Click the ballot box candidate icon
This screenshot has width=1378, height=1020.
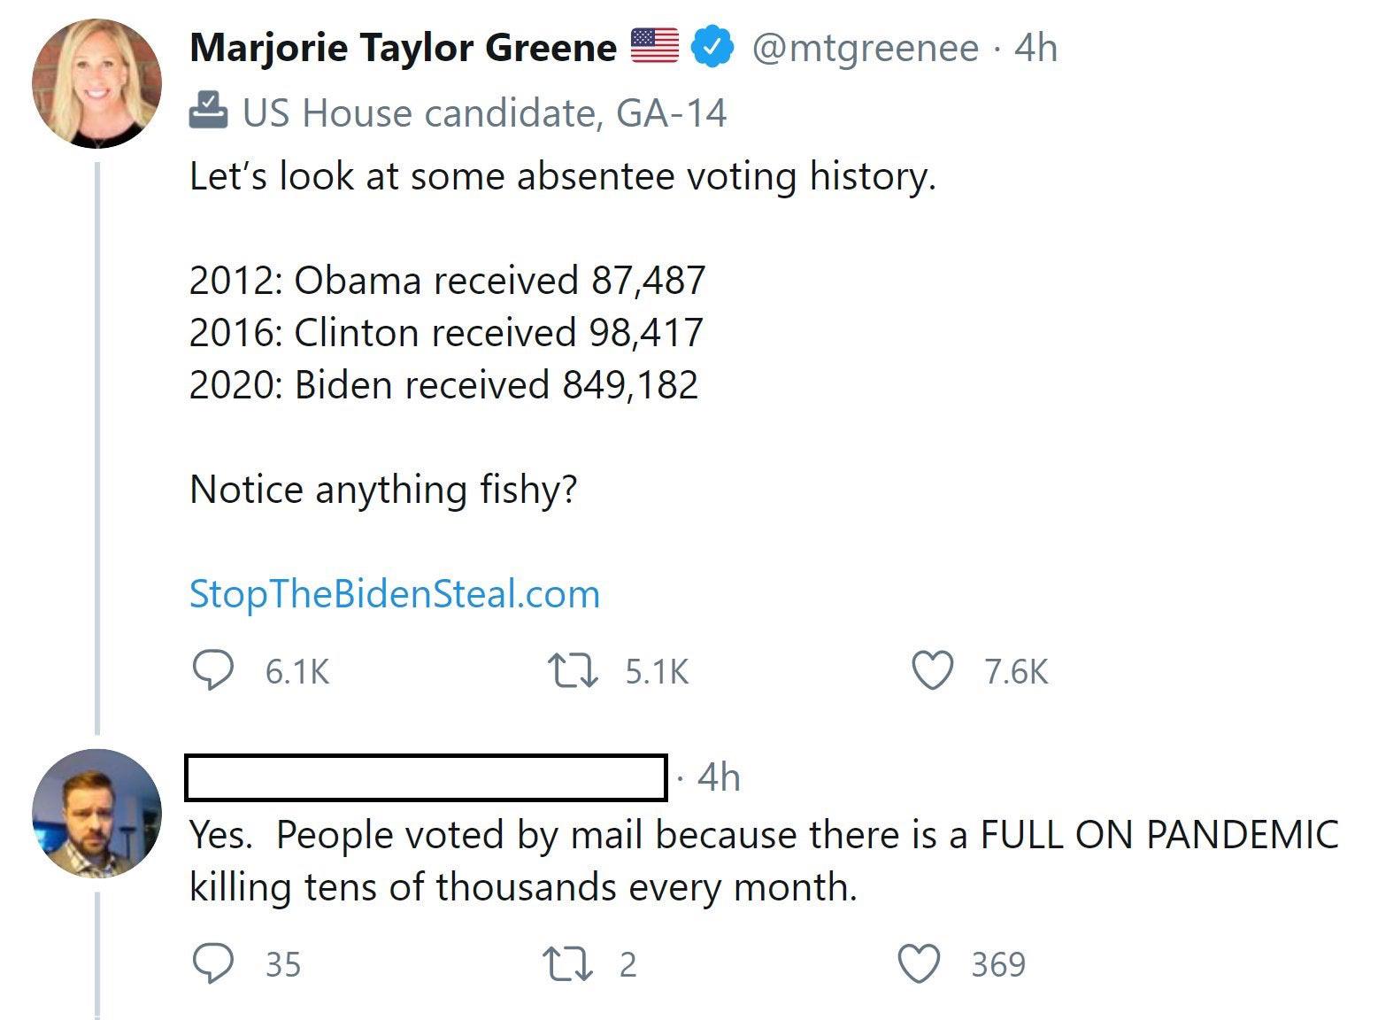[x=209, y=111]
